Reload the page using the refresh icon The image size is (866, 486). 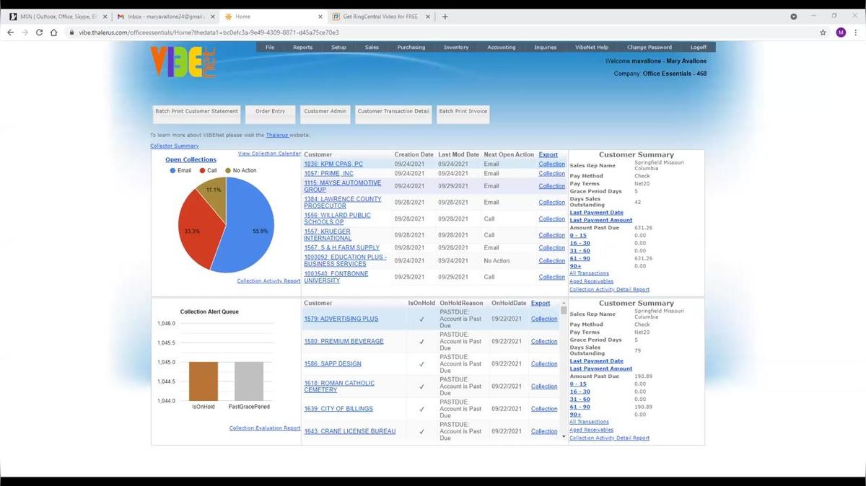point(40,32)
